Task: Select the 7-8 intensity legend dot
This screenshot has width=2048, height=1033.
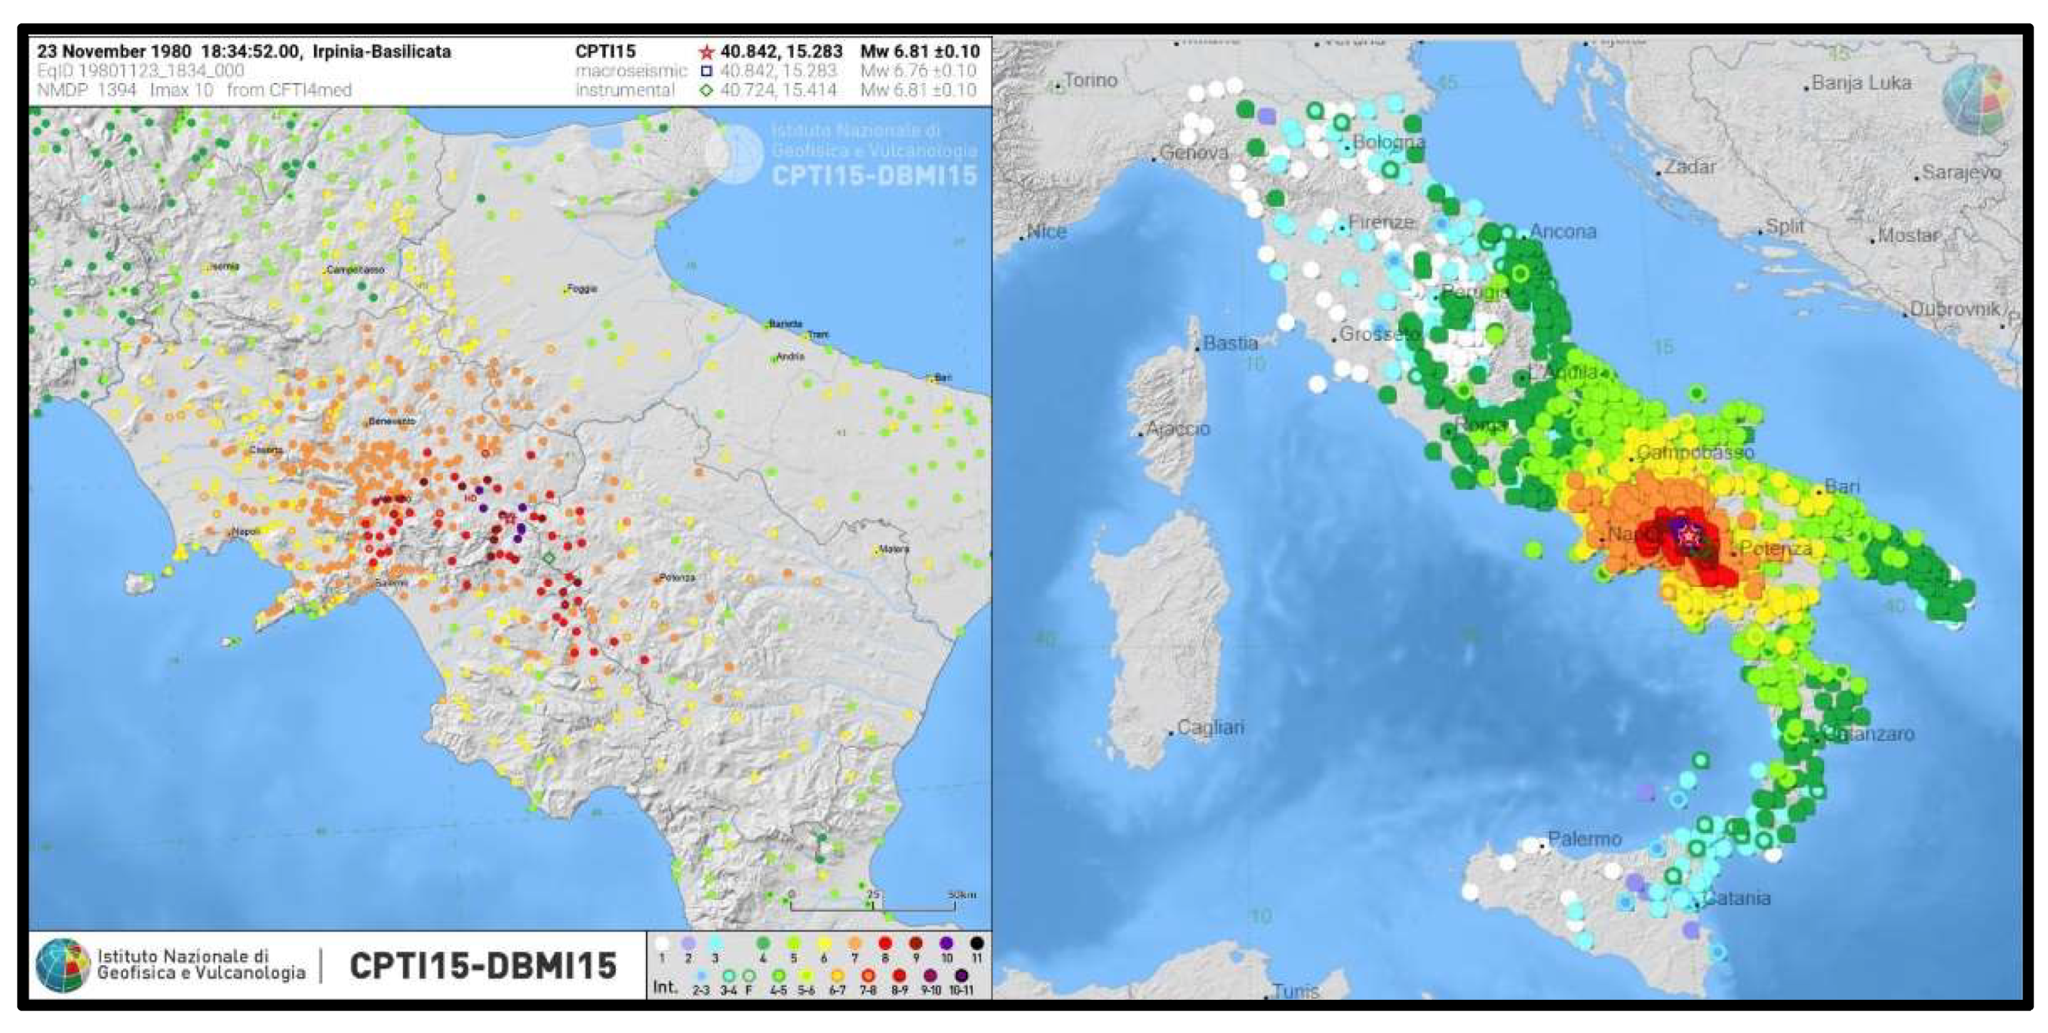Action: click(x=868, y=977)
